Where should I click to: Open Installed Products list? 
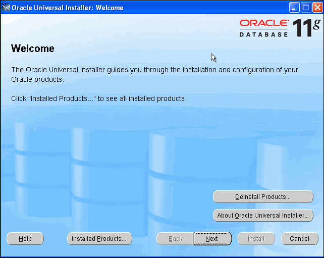tap(99, 239)
